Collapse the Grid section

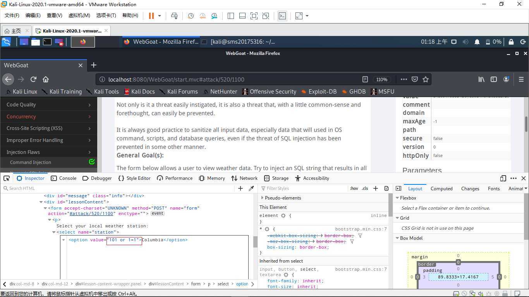click(x=397, y=218)
